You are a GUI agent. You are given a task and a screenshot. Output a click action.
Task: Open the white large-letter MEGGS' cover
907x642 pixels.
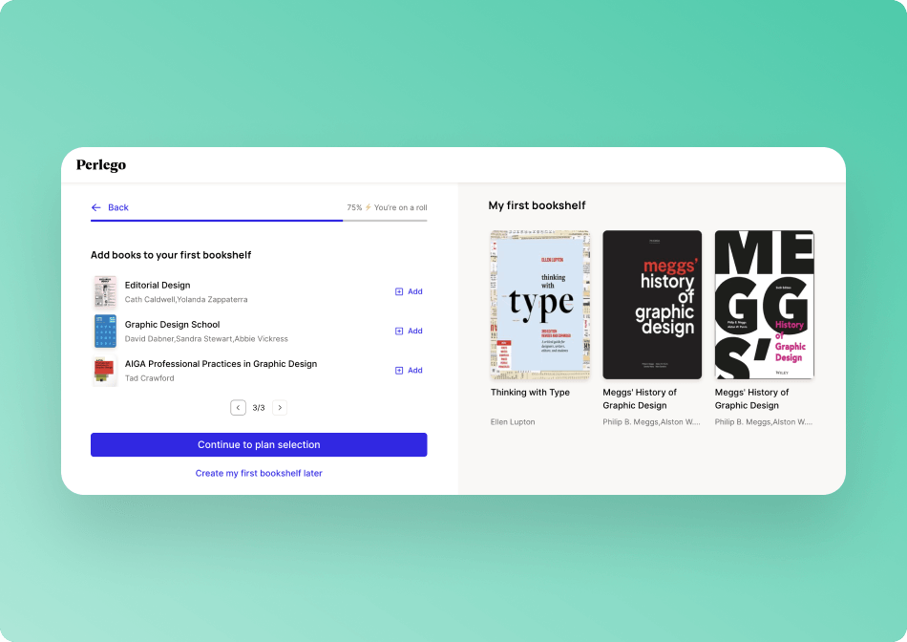(765, 305)
